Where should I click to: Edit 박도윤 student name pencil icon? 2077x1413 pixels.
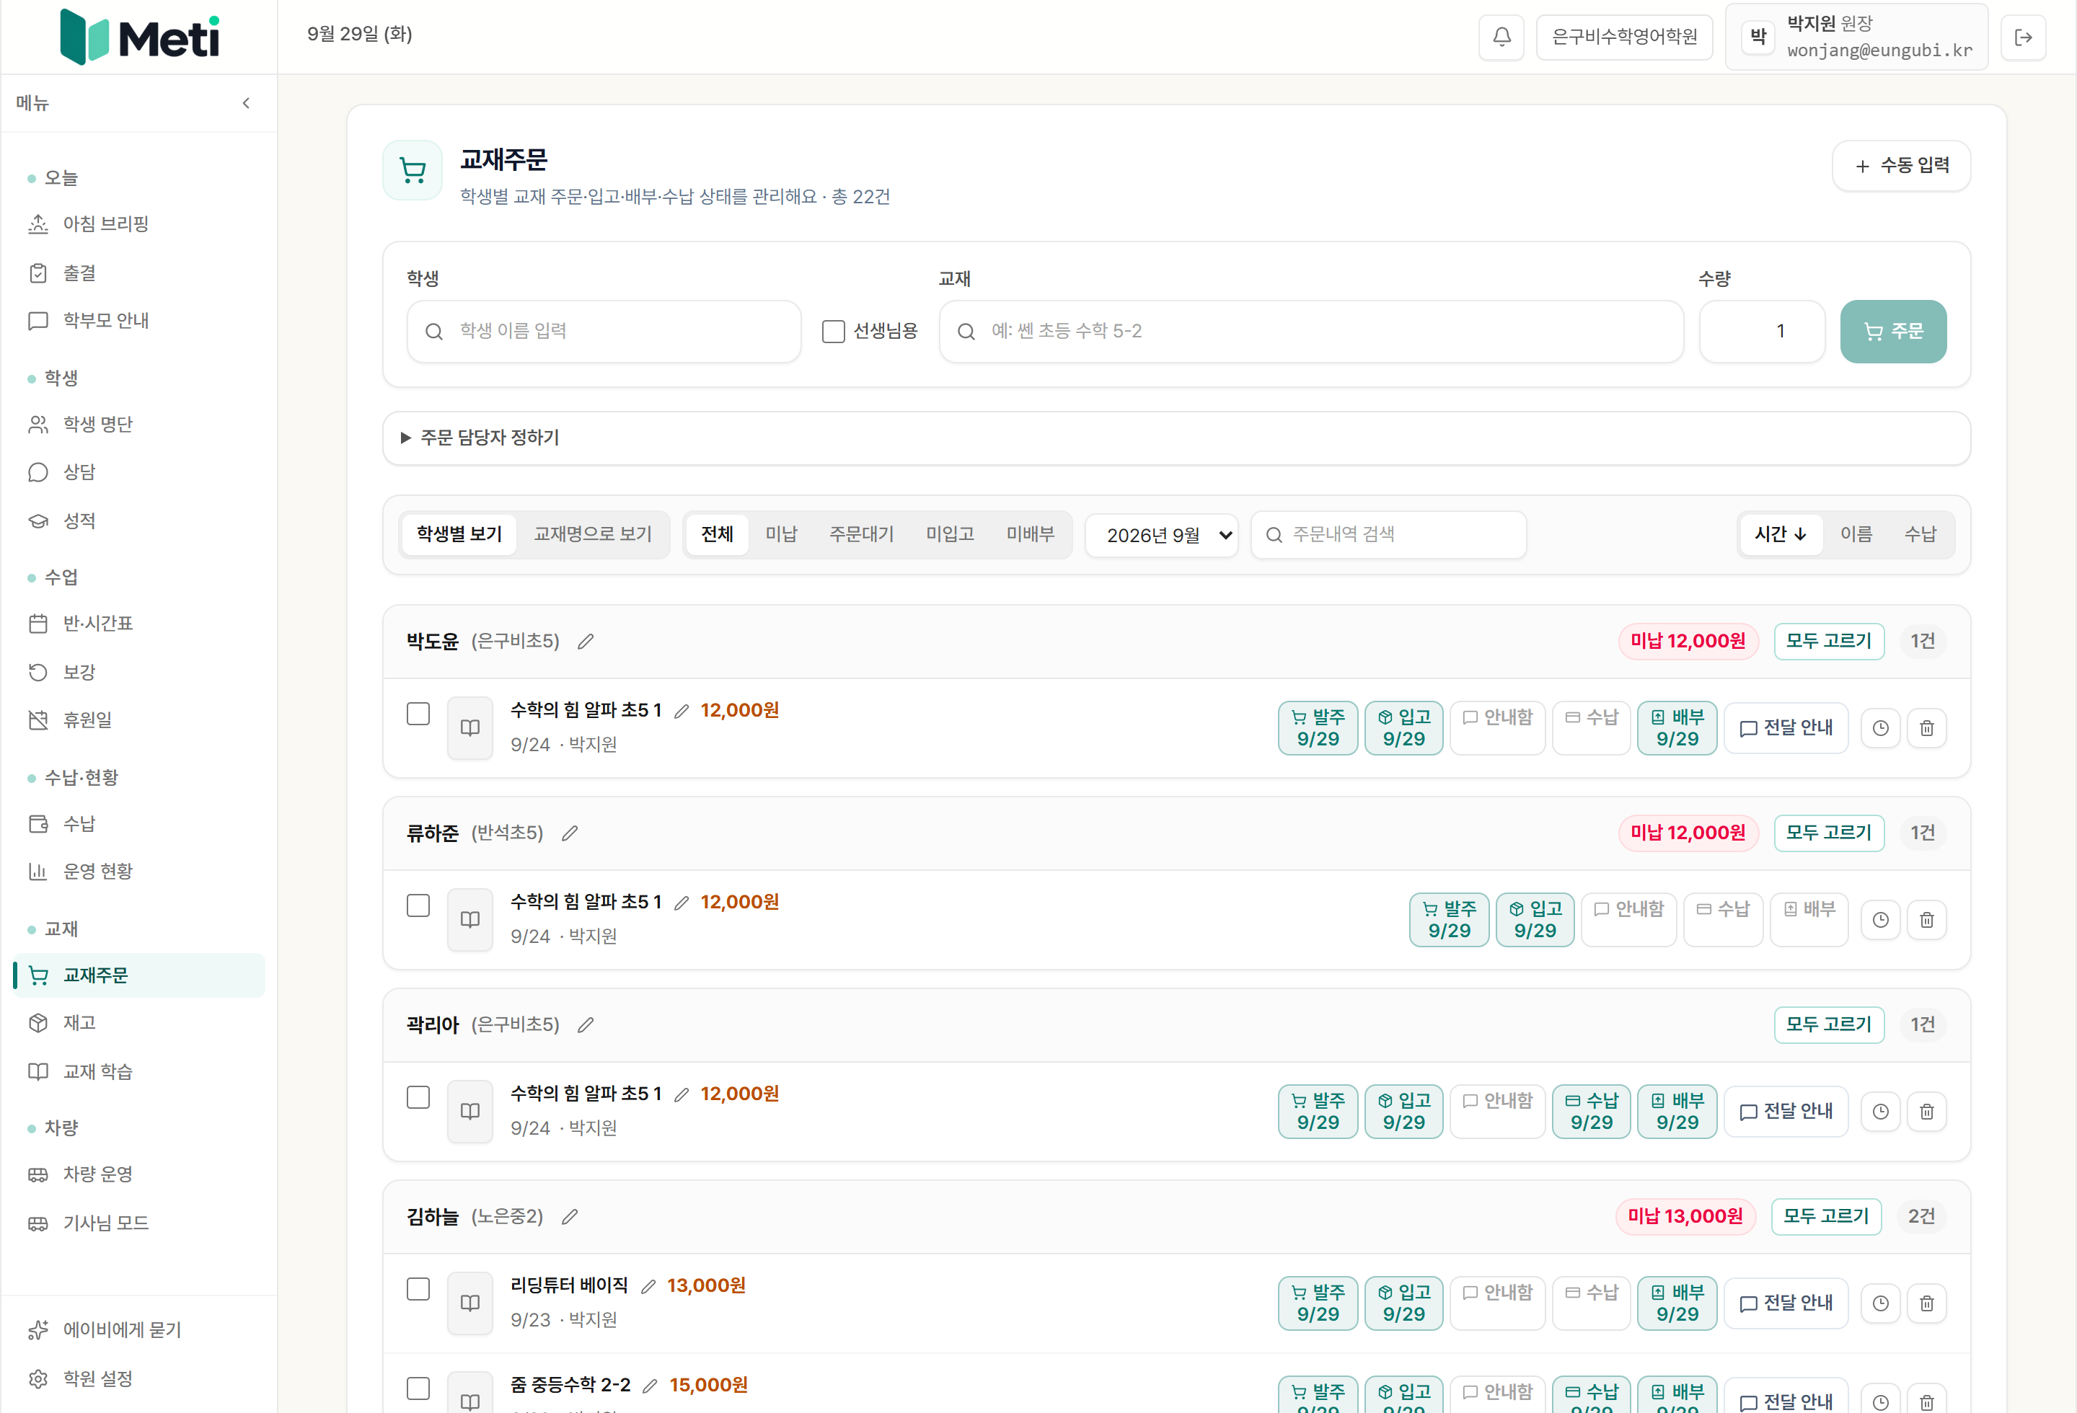[x=586, y=642]
